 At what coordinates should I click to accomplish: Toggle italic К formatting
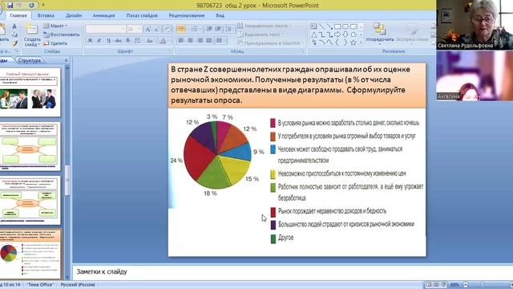99,41
